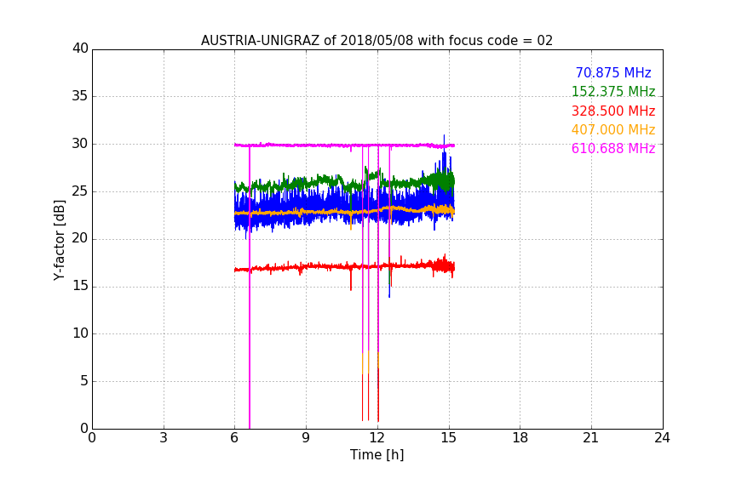Click the Y-factor [dB] axis label
The image size is (736, 490).
[59, 240]
